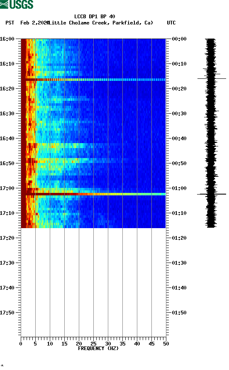This screenshot has width=229, height=370.
Task: Click the 'UTC' timezone label
Action: [171, 23]
